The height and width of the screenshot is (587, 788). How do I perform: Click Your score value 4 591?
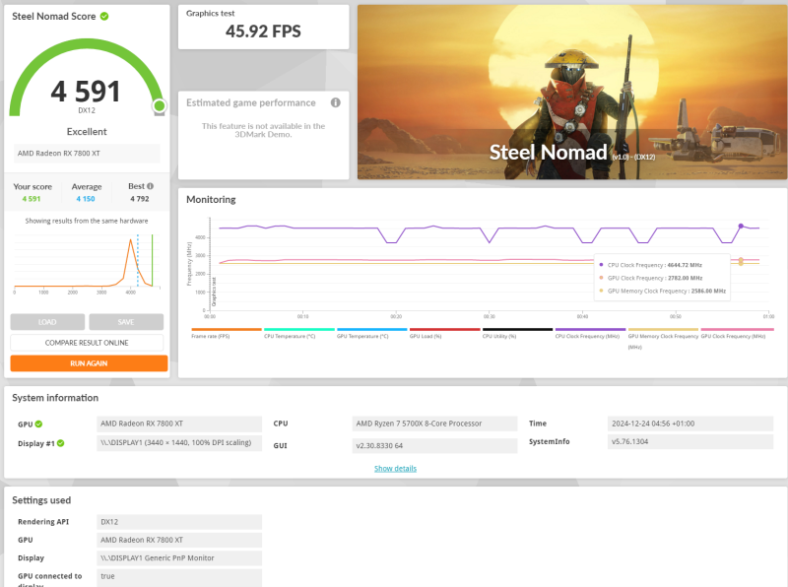pyautogui.click(x=32, y=199)
